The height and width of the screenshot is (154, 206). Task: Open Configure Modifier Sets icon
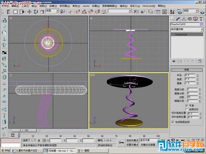point(200,61)
